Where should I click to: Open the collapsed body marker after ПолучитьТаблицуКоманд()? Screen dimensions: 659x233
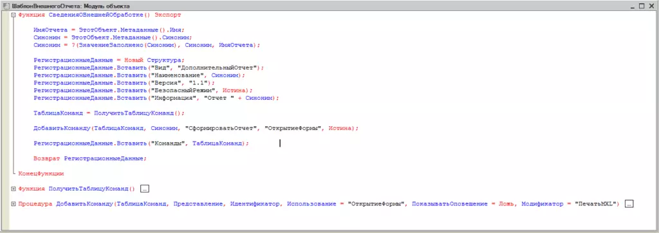pyautogui.click(x=145, y=189)
